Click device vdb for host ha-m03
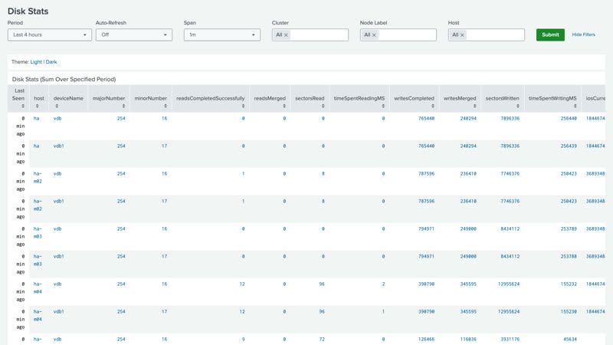Screen dimensions: 613x345 pos(57,228)
